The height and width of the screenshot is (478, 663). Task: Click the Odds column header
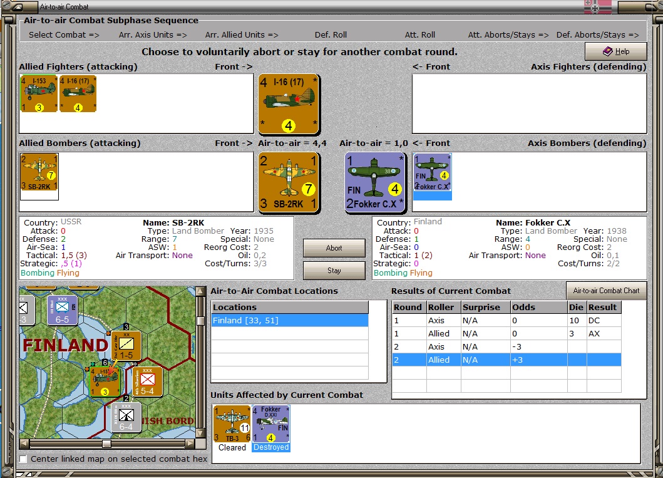[x=538, y=308]
